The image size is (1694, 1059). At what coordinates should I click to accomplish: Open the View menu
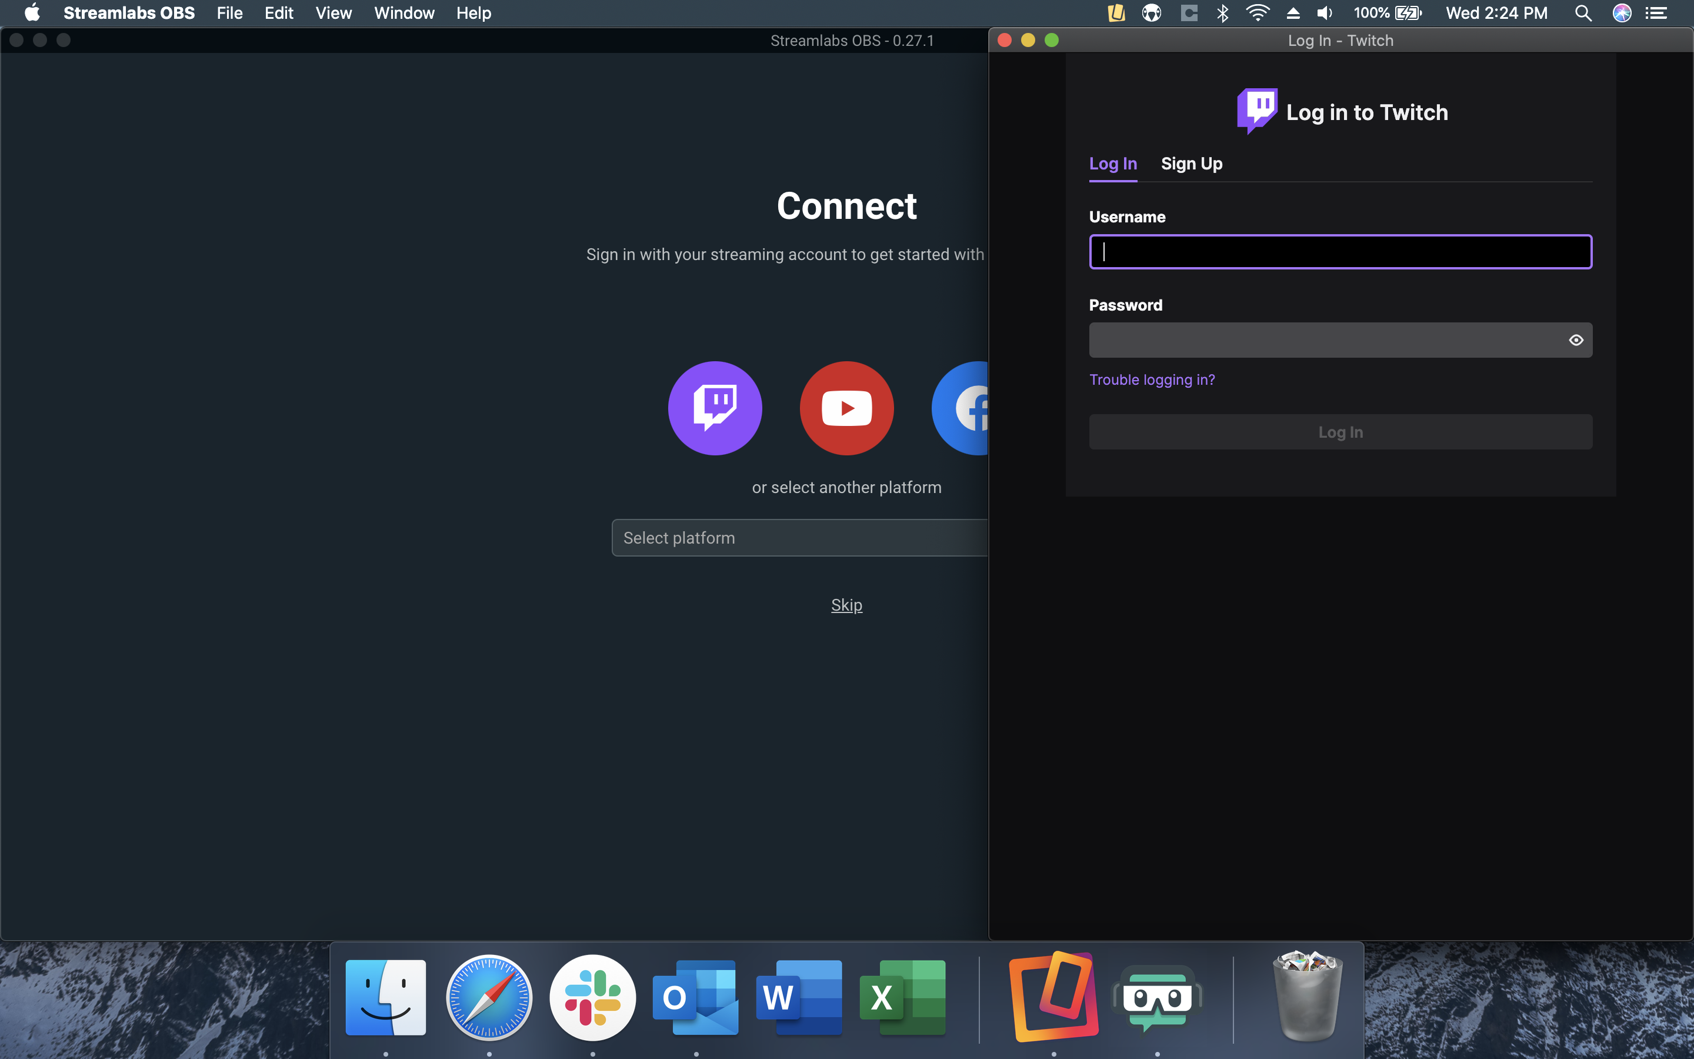coord(333,14)
